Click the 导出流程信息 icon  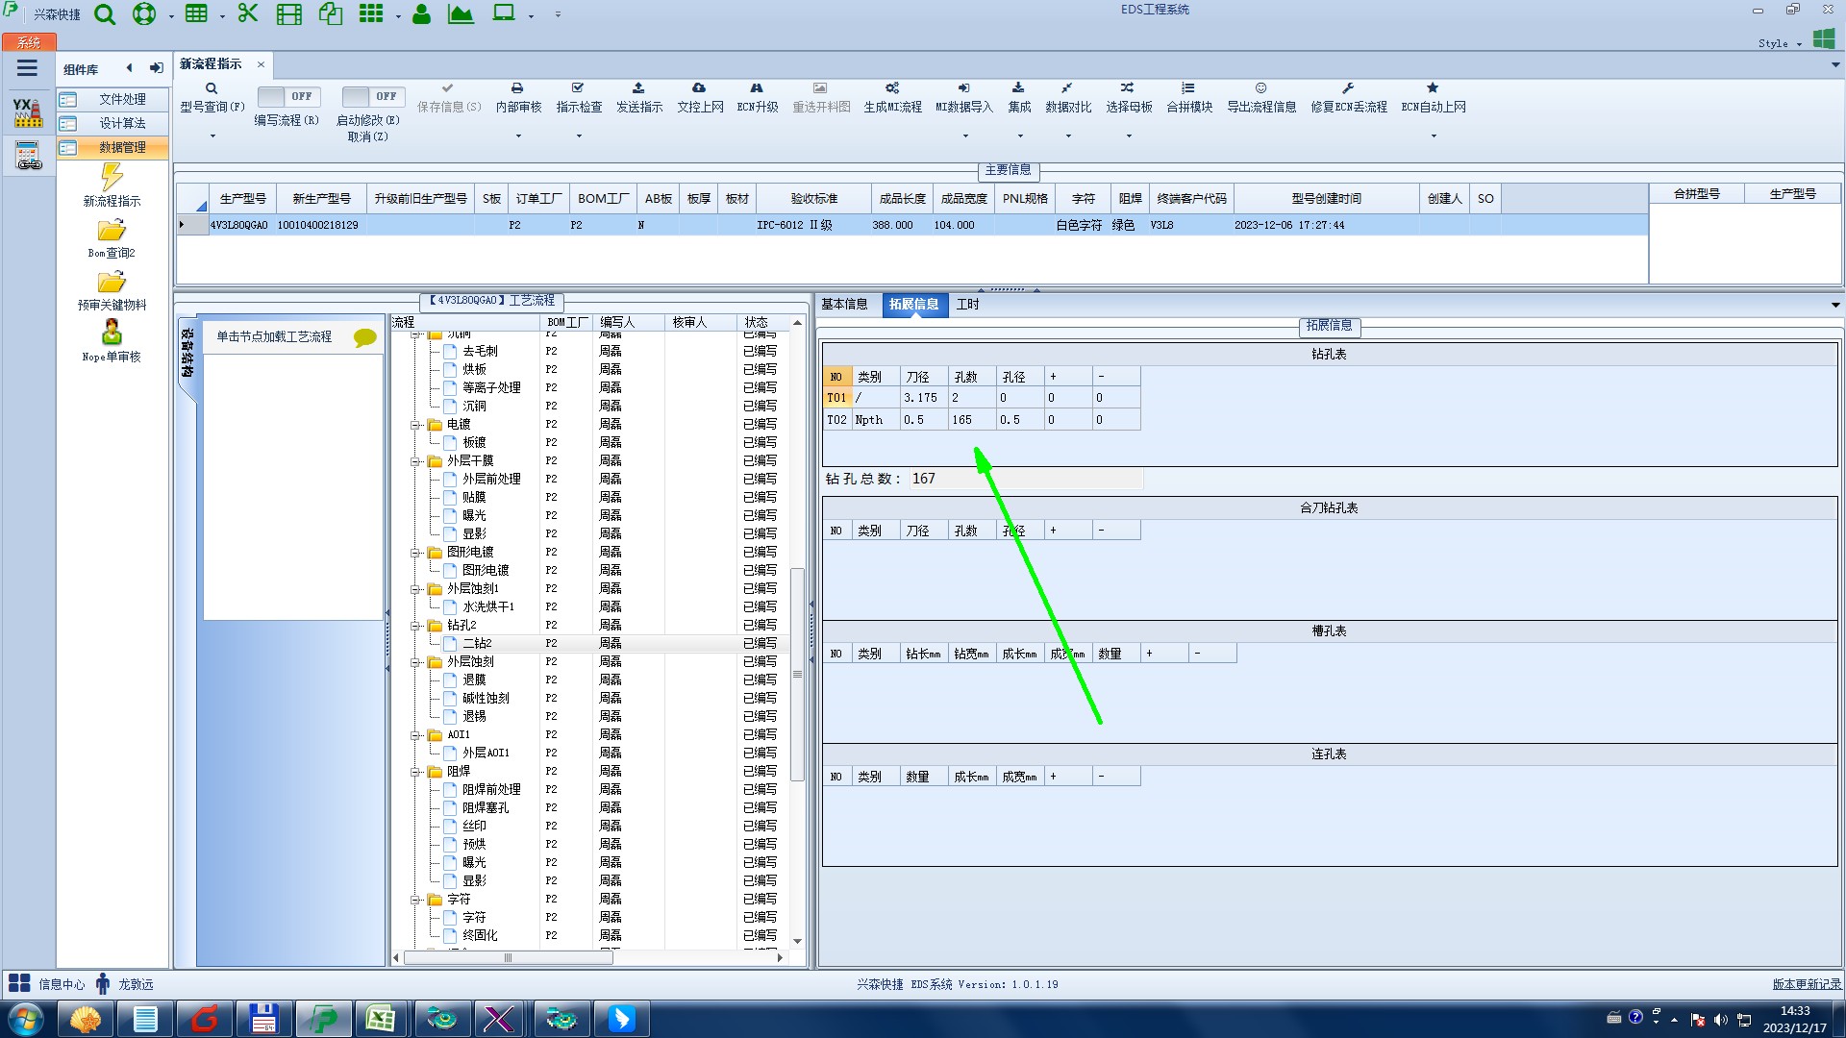(1260, 88)
